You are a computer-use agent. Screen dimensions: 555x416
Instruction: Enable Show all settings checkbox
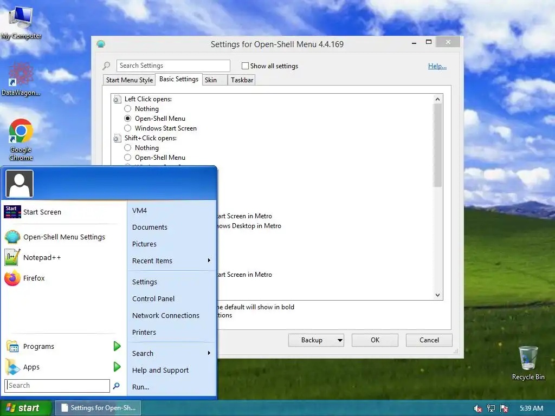point(245,66)
